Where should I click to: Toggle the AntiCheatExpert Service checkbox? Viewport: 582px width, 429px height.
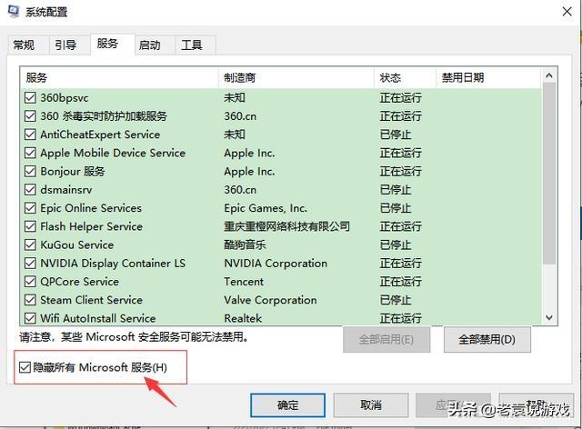tap(30, 135)
